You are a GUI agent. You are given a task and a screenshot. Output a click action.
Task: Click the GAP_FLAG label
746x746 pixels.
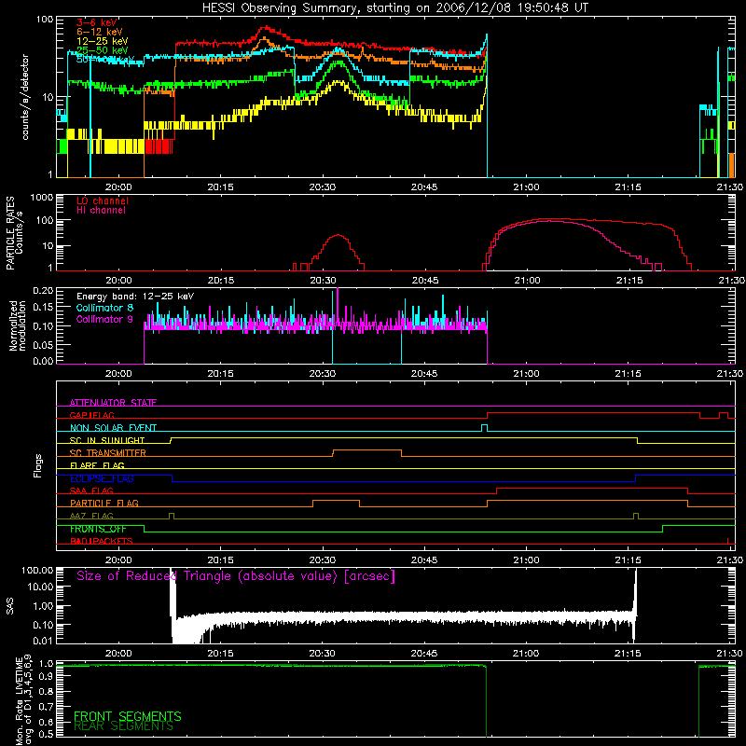tap(91, 415)
